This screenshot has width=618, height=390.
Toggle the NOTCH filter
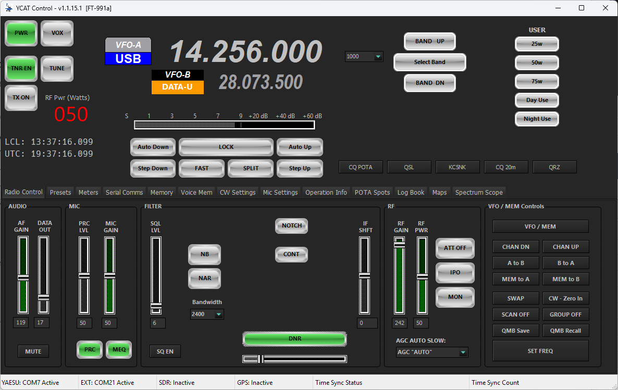(x=291, y=225)
